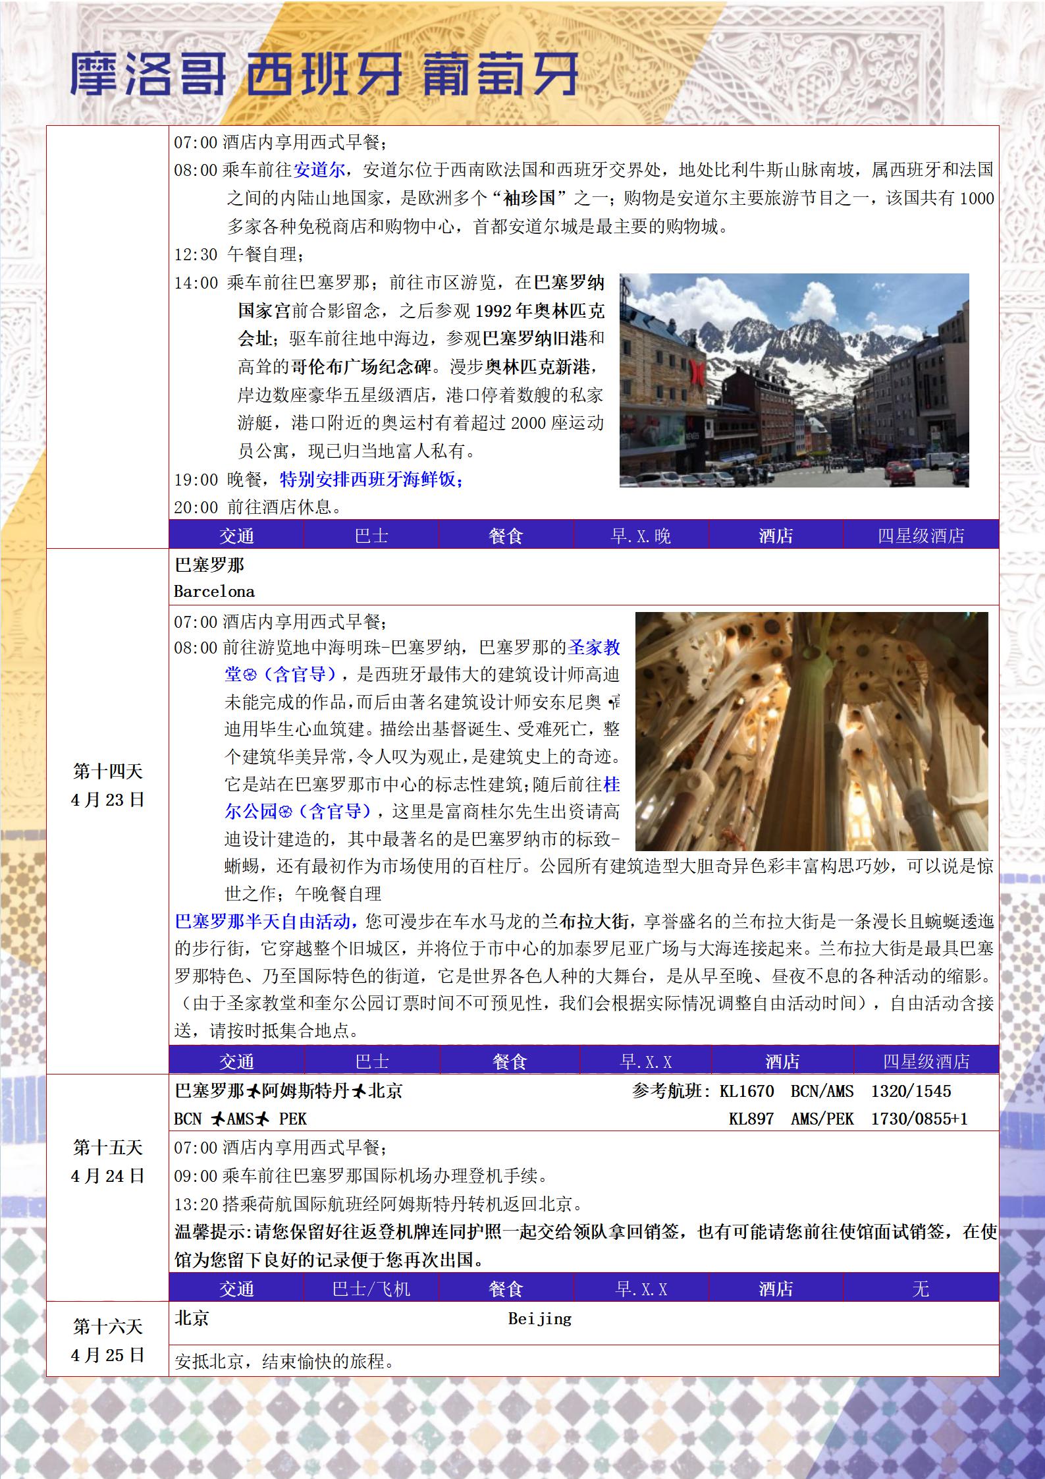Open the blue 圣家教堂 link
The width and height of the screenshot is (1045, 1479).
coord(594,648)
